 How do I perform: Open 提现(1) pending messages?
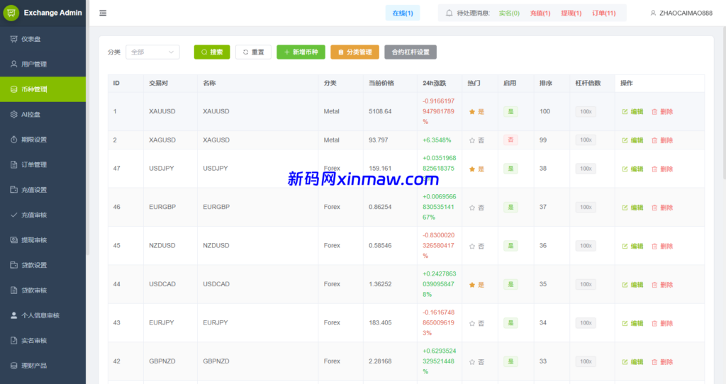click(x=571, y=13)
